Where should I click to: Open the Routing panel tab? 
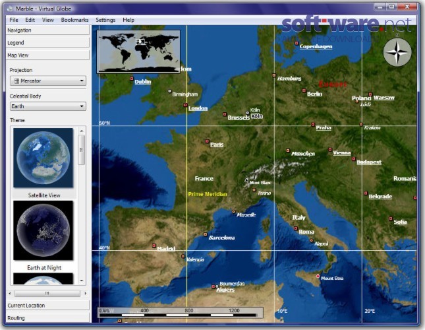click(47, 317)
